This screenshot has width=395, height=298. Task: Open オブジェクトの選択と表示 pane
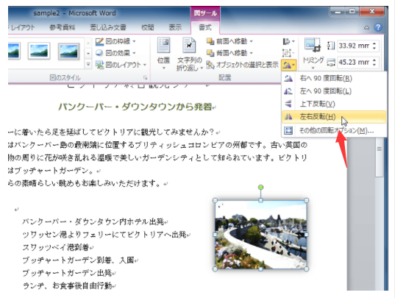(242, 65)
